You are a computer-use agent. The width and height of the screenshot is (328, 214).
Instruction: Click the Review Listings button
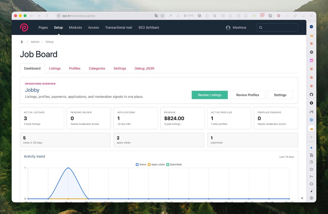[x=210, y=95]
